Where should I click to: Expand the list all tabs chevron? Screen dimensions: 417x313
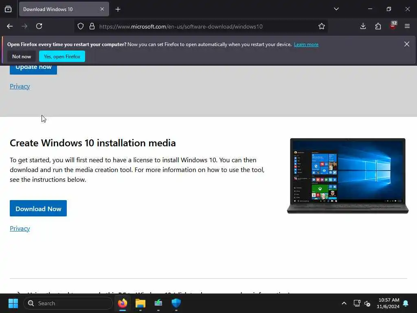click(x=336, y=9)
